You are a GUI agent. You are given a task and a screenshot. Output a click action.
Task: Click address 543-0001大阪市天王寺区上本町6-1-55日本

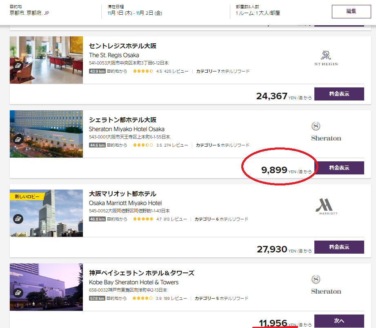[x=129, y=137]
